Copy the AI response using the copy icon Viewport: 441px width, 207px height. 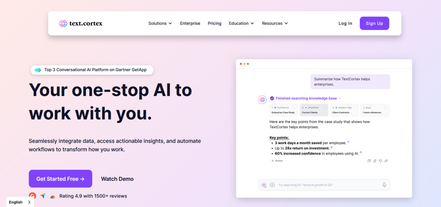[x=369, y=160]
